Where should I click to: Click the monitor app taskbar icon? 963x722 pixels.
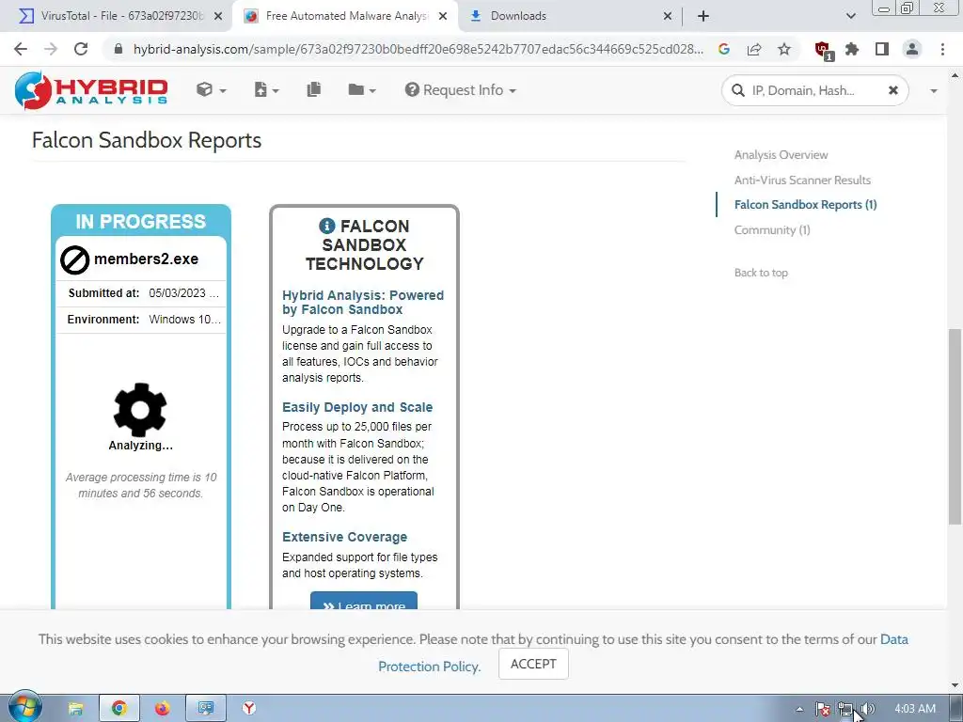pyautogui.click(x=206, y=709)
